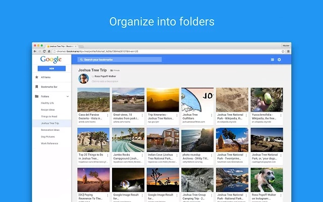Open more options for Trip Itineraries card

(x=177, y=115)
